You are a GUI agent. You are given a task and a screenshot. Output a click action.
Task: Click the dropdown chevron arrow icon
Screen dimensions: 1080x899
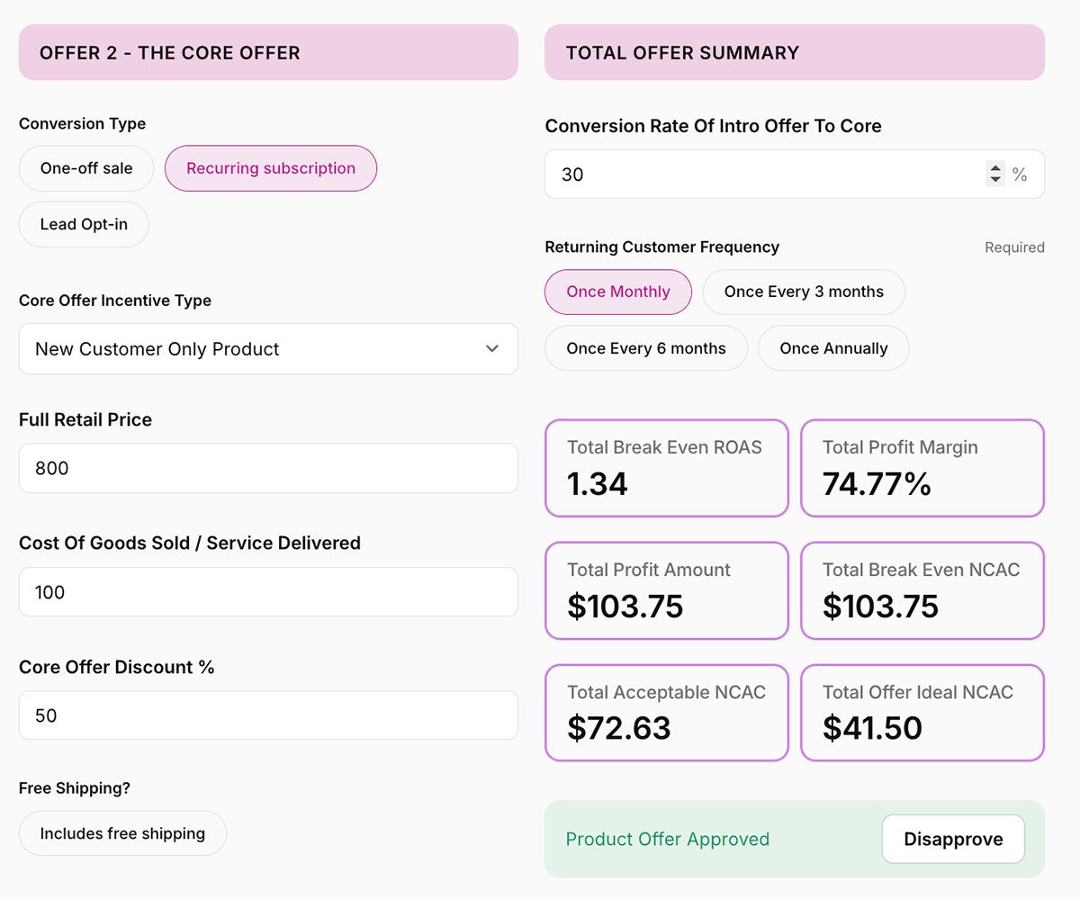click(x=491, y=349)
